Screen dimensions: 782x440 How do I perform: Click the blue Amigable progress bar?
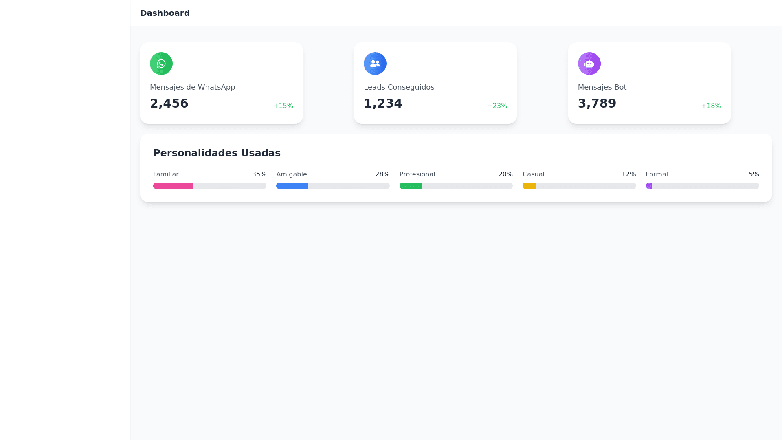[x=292, y=186]
